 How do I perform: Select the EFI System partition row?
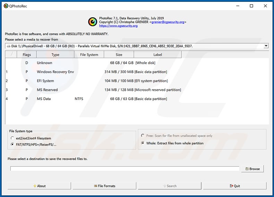coord(137,81)
